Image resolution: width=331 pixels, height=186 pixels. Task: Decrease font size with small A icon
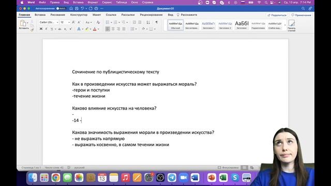pyautogui.click(x=79, y=22)
